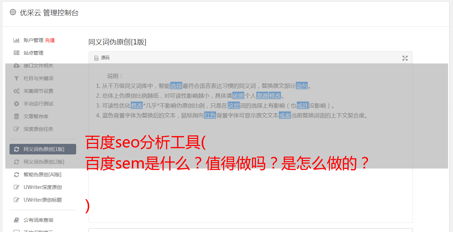453x232 pixels.
Task: Open UWriter原创标题 sidebar entry
Action: 43,200
